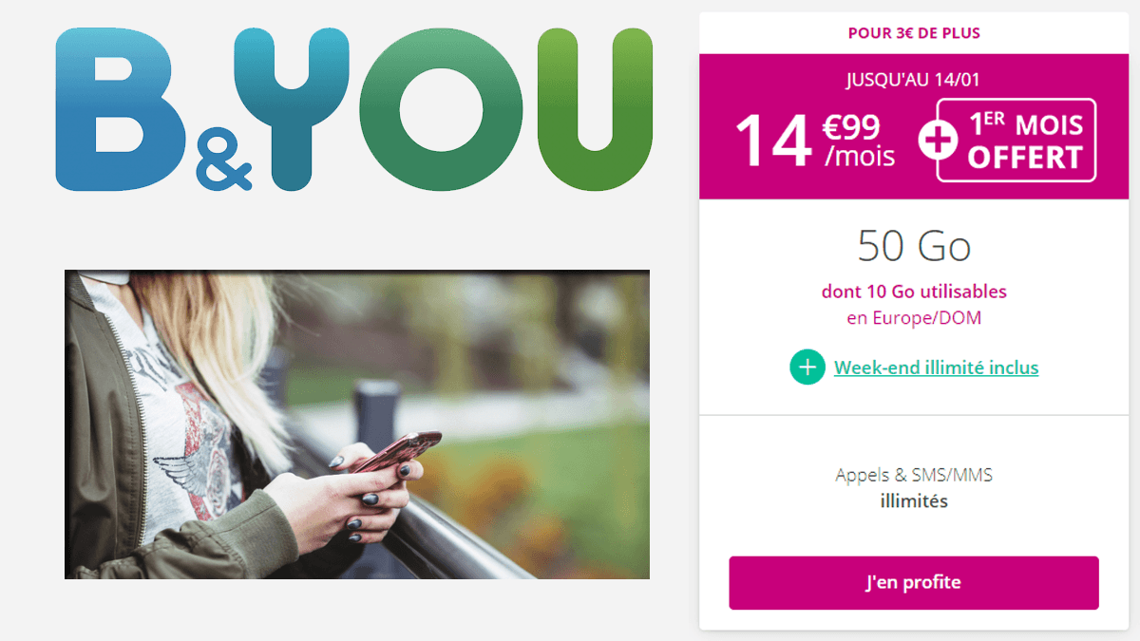The width and height of the screenshot is (1140, 641).
Task: Open the Week-end illimité inclus link
Action: click(x=936, y=368)
